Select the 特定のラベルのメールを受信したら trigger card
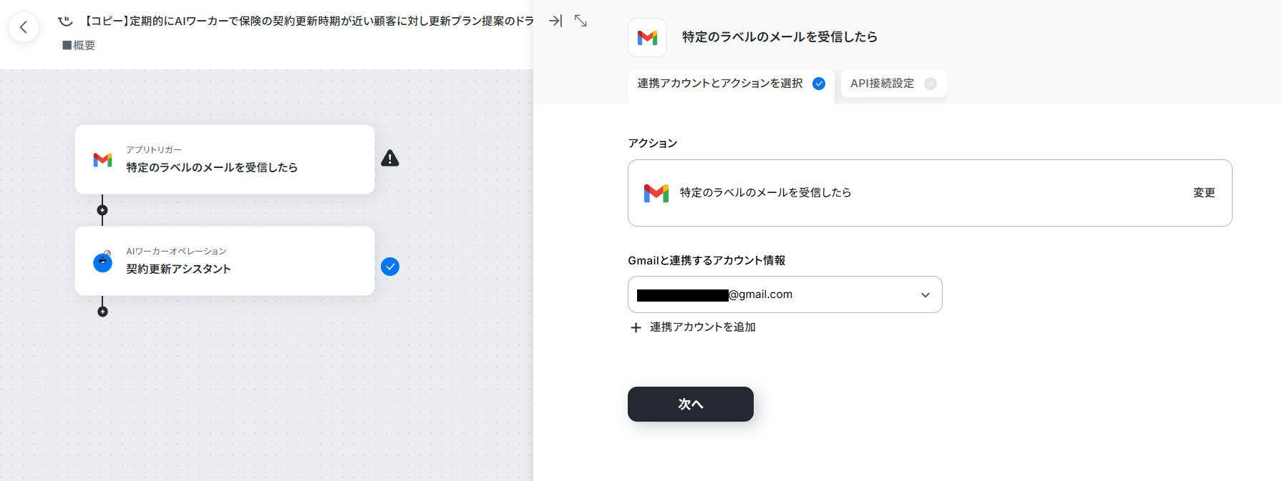This screenshot has width=1282, height=481. point(225,159)
